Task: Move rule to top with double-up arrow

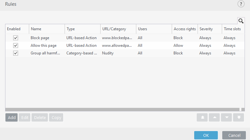Action: coord(202,117)
